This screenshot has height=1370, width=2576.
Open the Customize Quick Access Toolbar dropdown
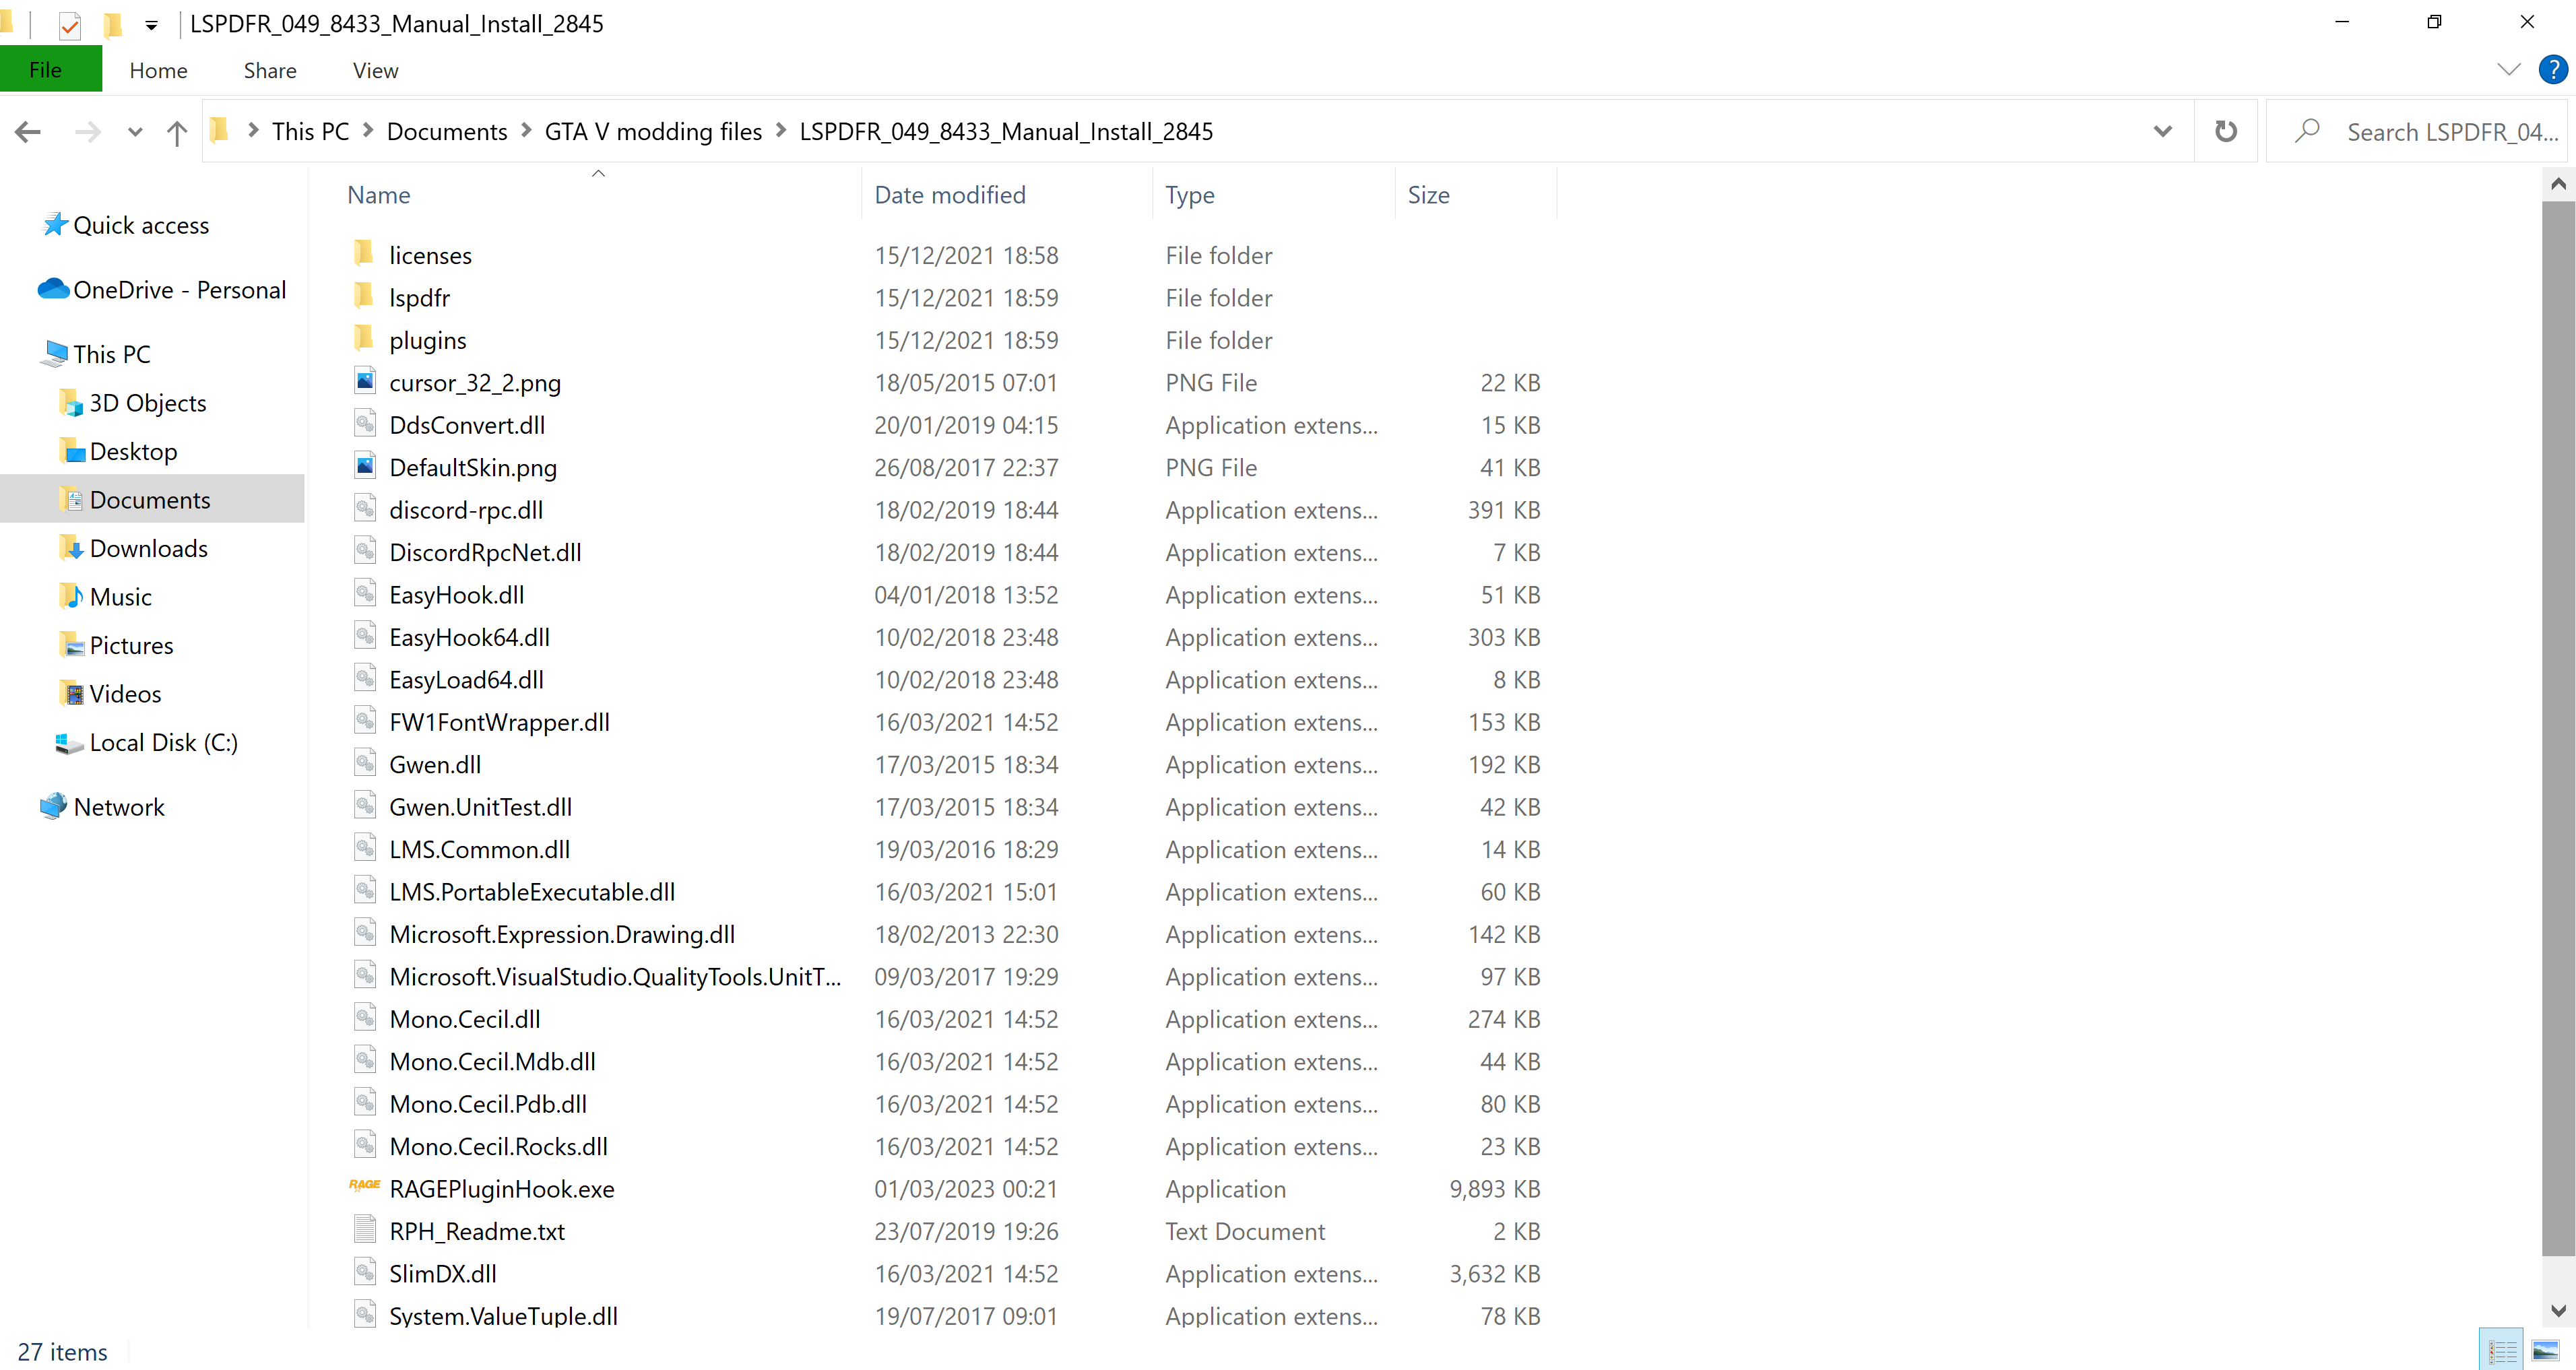coord(151,25)
